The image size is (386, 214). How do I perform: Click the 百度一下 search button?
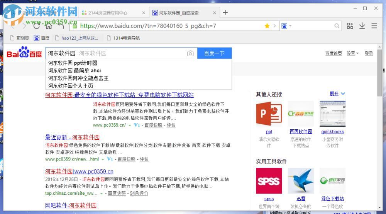pos(214,53)
